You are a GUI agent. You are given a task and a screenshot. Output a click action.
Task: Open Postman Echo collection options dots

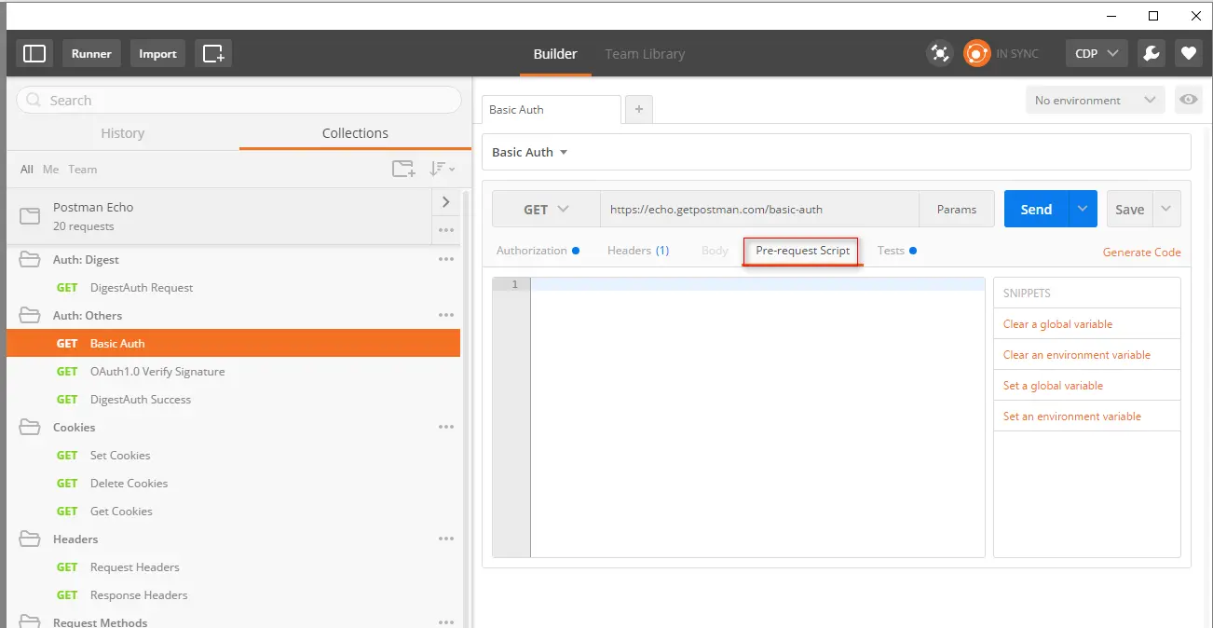pos(446,230)
